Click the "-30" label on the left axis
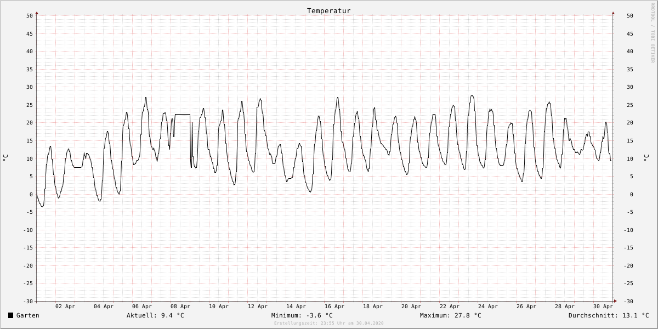658x329 pixels. (x=28, y=301)
